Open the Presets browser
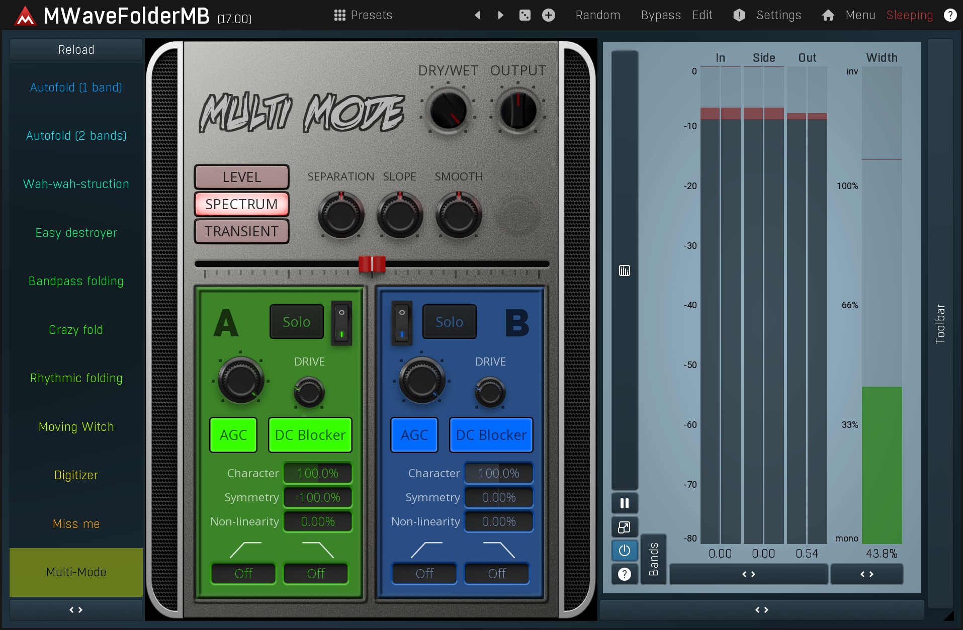Viewport: 963px width, 630px height. pos(363,15)
